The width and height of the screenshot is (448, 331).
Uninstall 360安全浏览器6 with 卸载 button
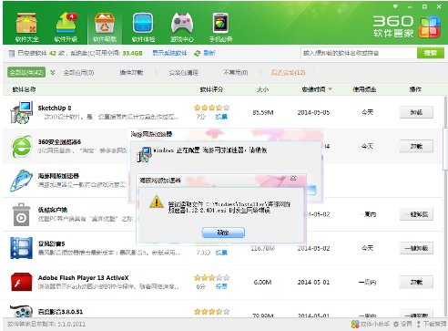[x=416, y=146]
